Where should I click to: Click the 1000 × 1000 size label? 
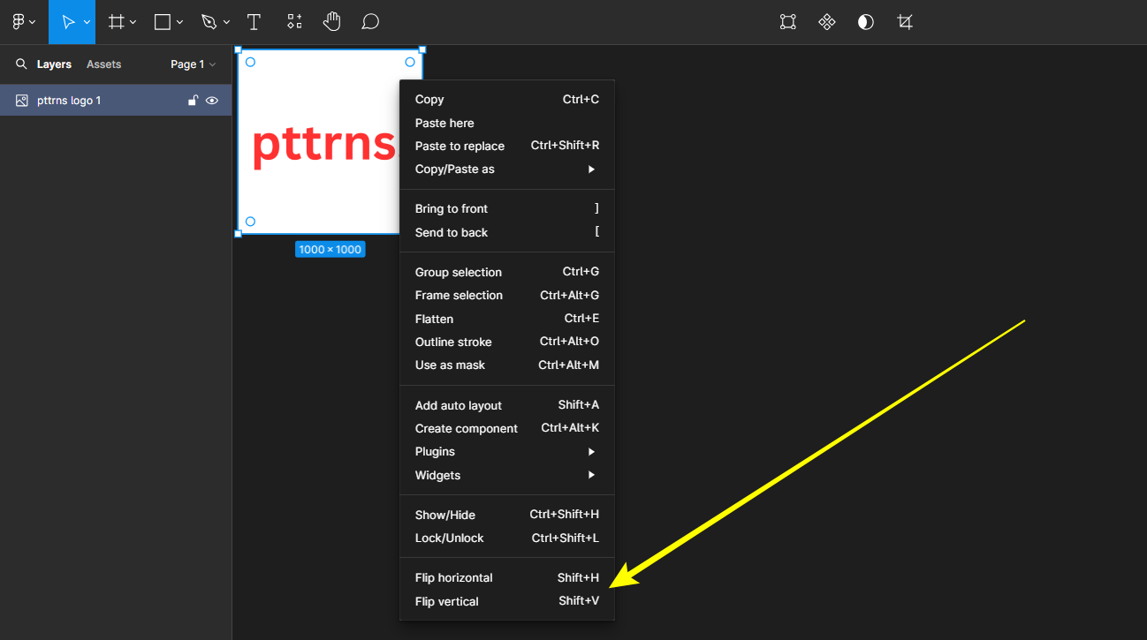(330, 250)
